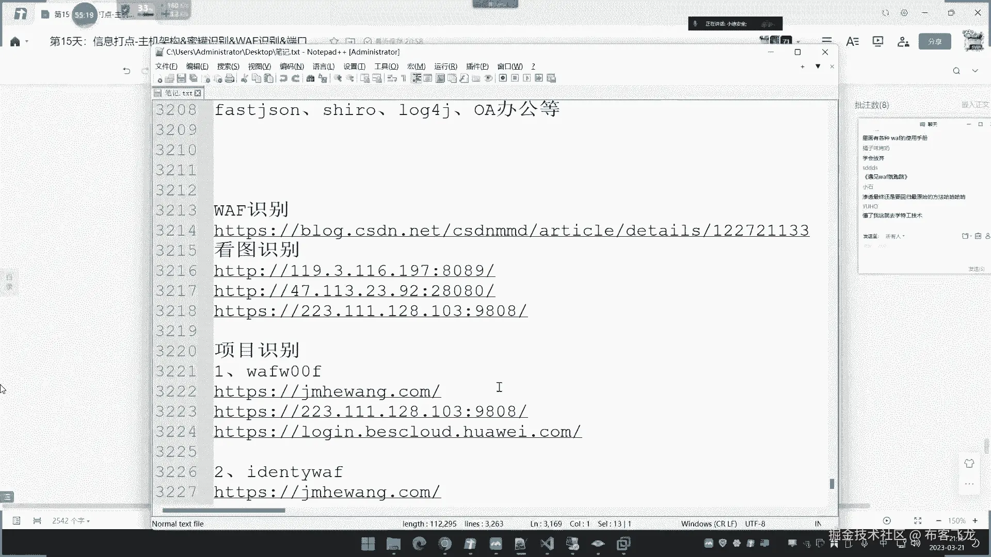The height and width of the screenshot is (557, 991).
Task: Expand the chat recipient 所有人 dropdown
Action: [903, 237]
